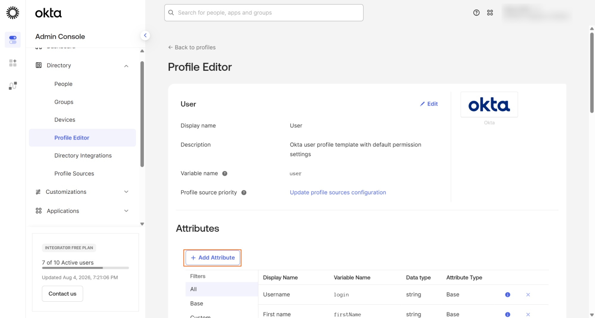Open People in the Directory menu
The image size is (595, 318).
coord(63,84)
